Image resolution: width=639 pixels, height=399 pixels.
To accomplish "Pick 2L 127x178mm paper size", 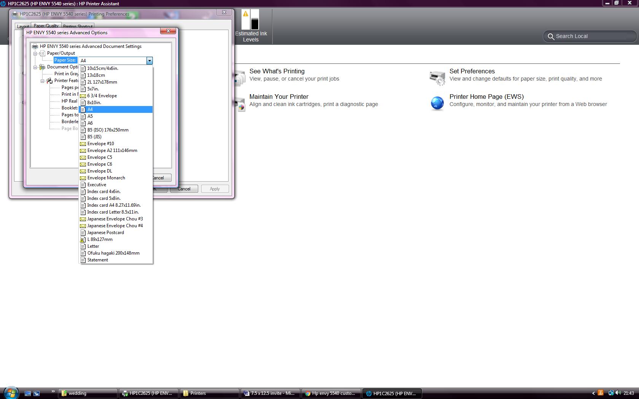I will [x=116, y=82].
